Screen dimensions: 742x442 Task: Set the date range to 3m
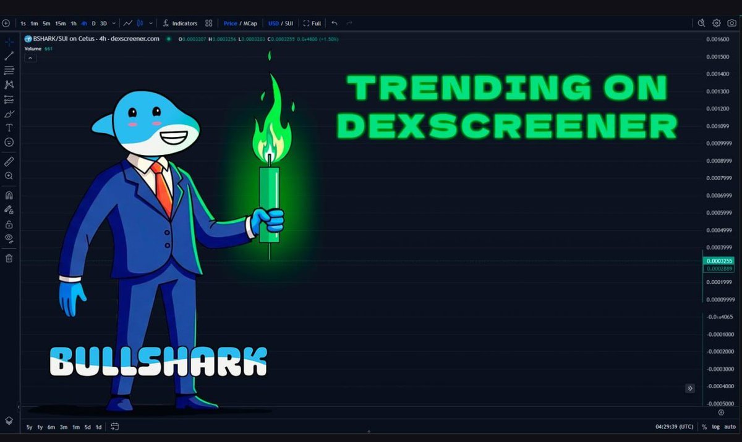pyautogui.click(x=64, y=427)
